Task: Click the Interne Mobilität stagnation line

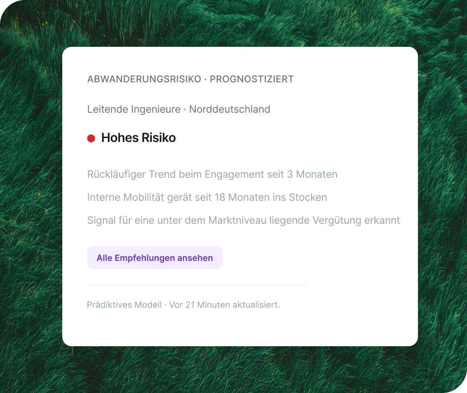Action: [207, 197]
